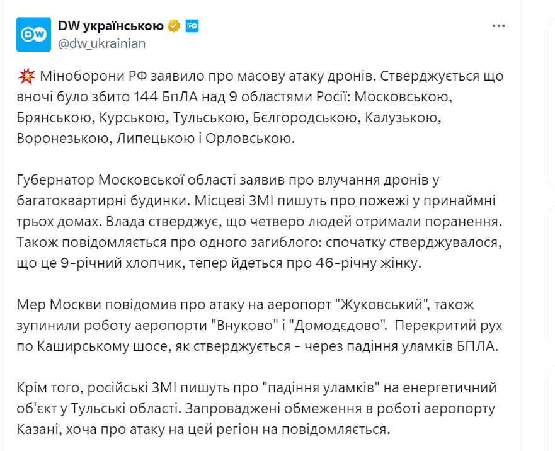Viewport: 555px width, 451px height.
Task: Click the DW profile avatar logo
Action: (x=33, y=34)
